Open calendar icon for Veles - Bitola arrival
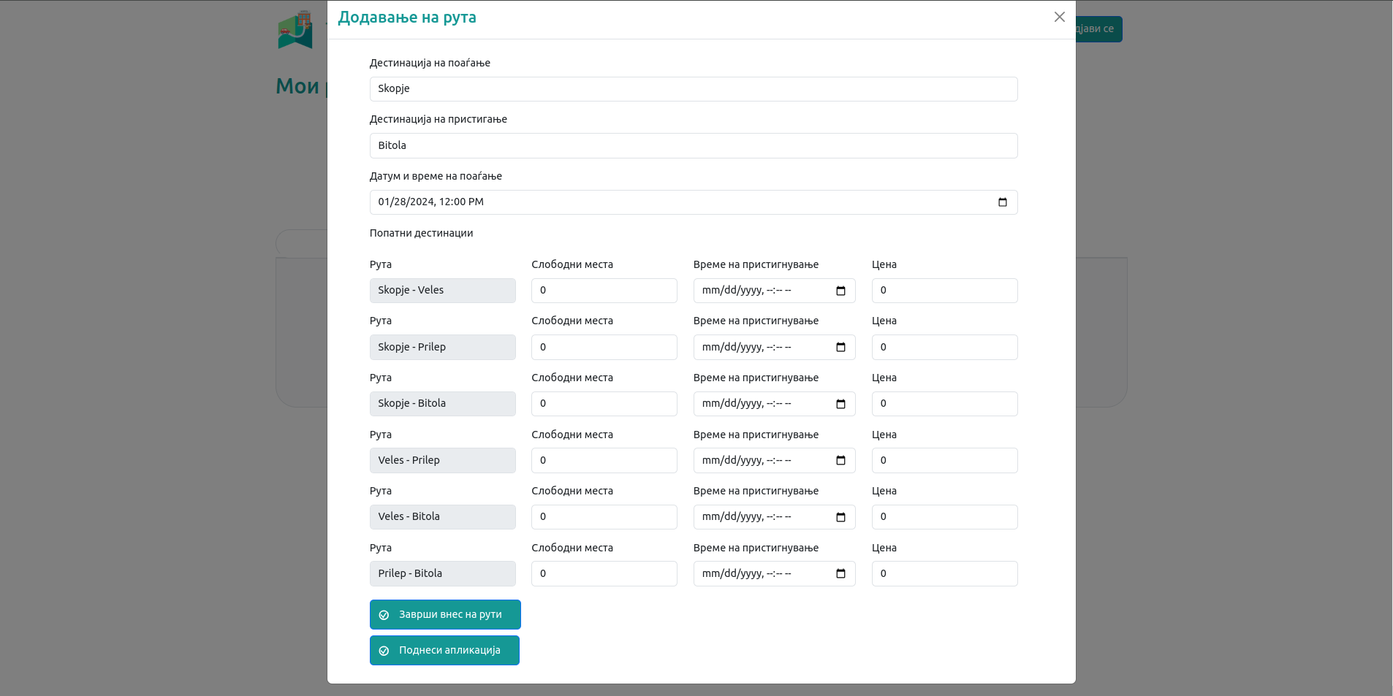 coord(840,517)
